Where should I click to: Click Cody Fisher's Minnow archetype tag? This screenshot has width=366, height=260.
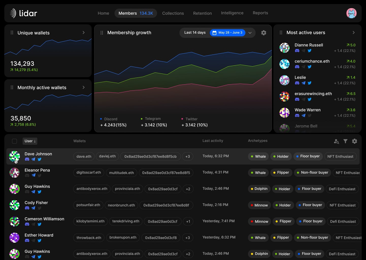coord(259,205)
